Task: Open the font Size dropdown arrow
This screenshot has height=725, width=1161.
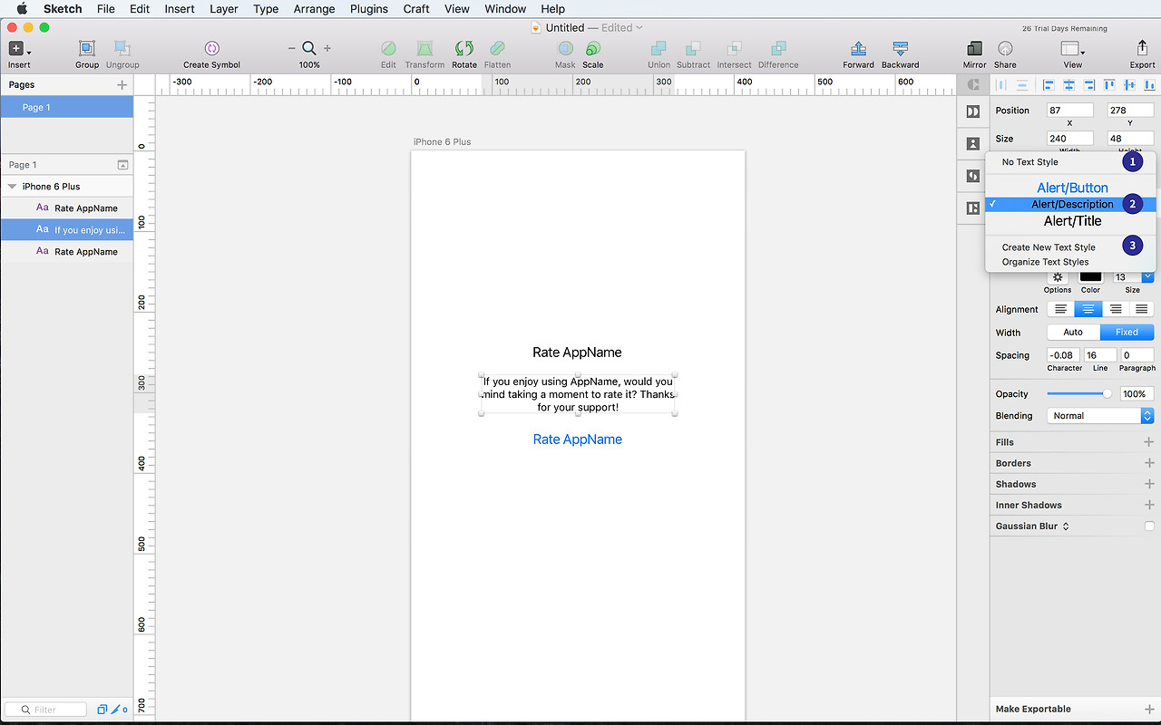Action: [x=1148, y=276]
